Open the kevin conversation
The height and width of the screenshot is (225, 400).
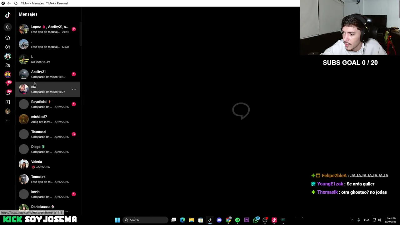coord(48,194)
